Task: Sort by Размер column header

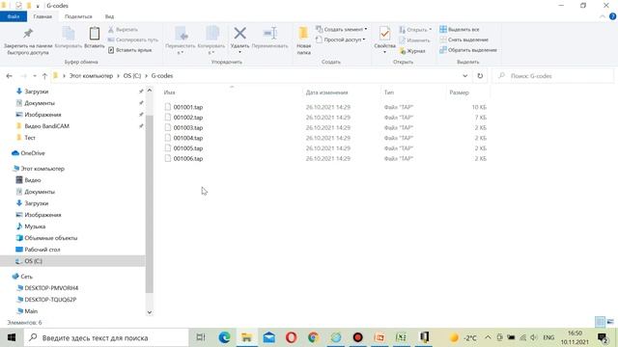Action: pyautogui.click(x=460, y=93)
